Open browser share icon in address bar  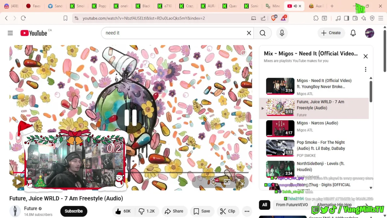pos(263,18)
